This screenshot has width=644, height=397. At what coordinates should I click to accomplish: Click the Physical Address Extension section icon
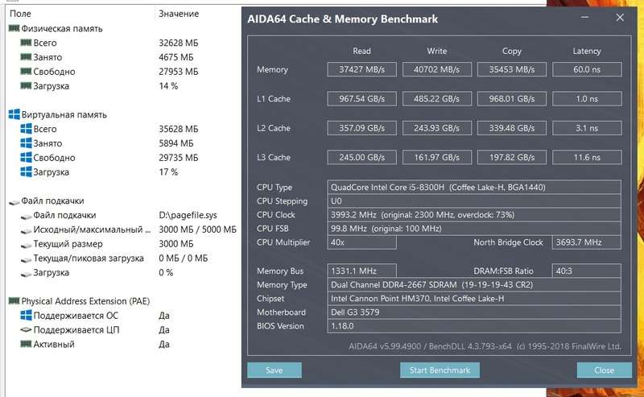[x=14, y=301]
